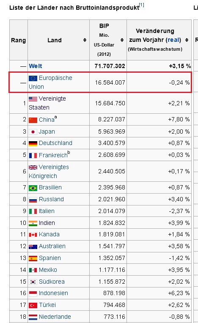Click the Italian flag next to Italien
This screenshot has width=198, height=323.
pos(33,211)
